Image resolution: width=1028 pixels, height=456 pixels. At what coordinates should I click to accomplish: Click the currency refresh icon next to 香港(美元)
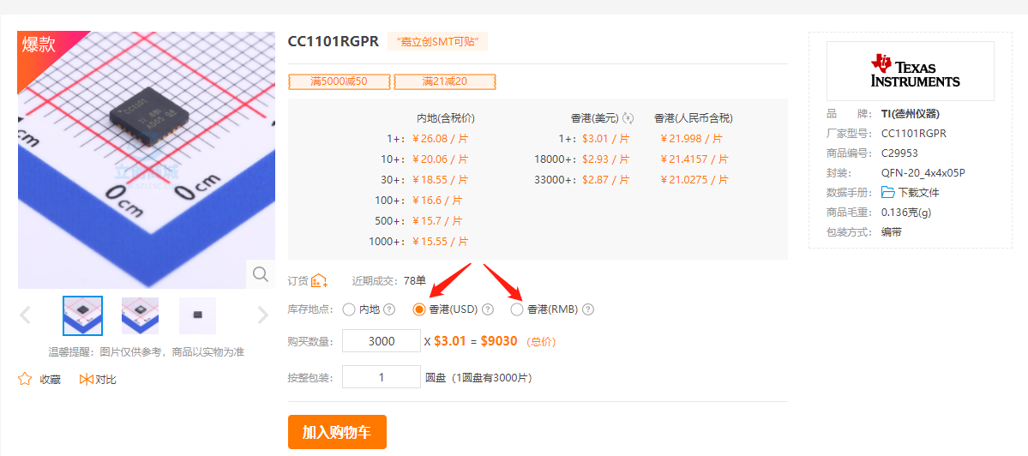[x=628, y=118]
